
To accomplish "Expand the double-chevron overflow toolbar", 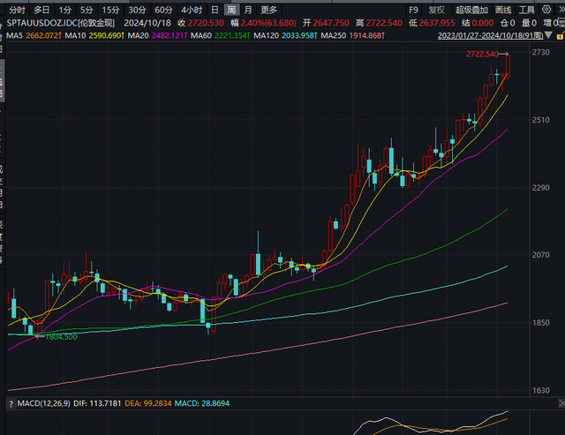I will coord(561,10).
